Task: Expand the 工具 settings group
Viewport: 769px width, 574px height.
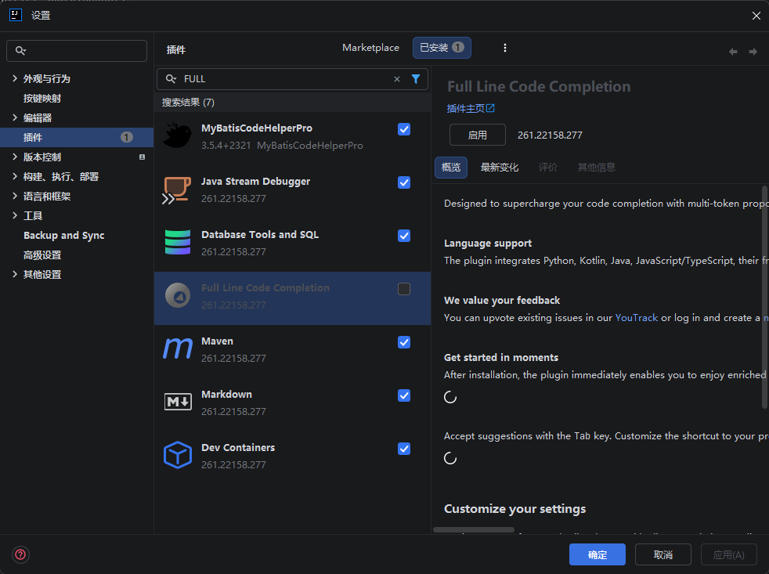Action: pyautogui.click(x=15, y=216)
